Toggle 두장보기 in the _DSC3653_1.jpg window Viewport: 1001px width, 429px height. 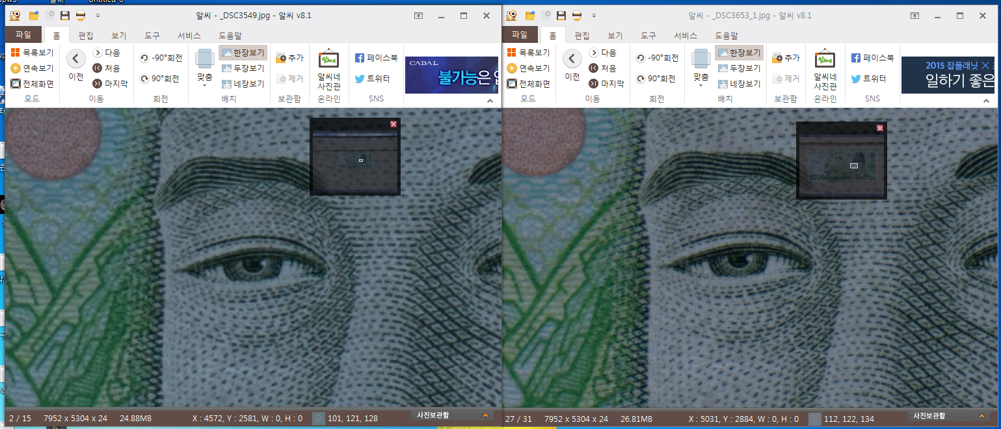(739, 68)
